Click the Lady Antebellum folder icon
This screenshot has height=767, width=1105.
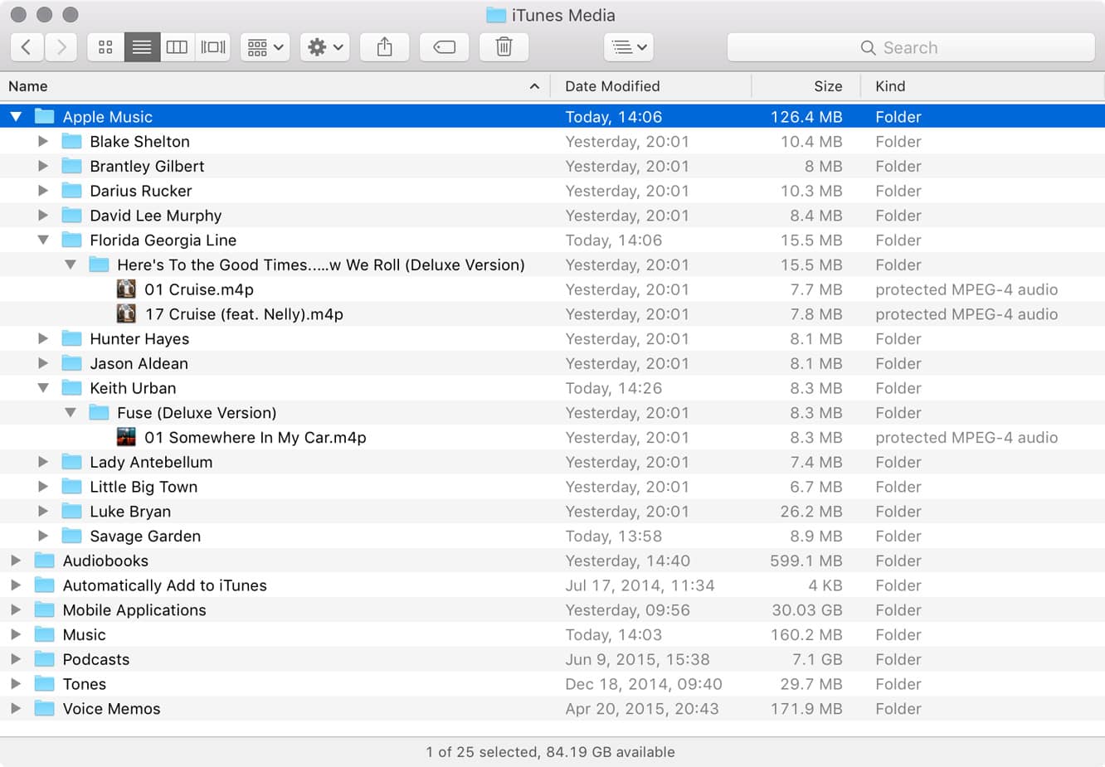click(x=72, y=462)
